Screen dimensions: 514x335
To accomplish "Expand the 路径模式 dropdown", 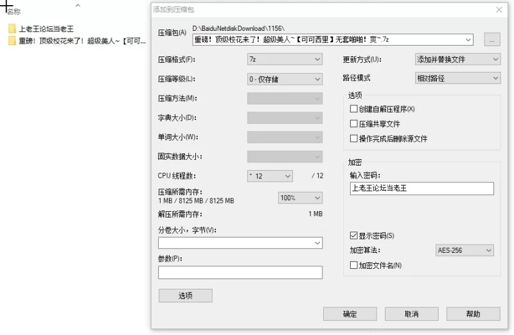I will (457, 78).
